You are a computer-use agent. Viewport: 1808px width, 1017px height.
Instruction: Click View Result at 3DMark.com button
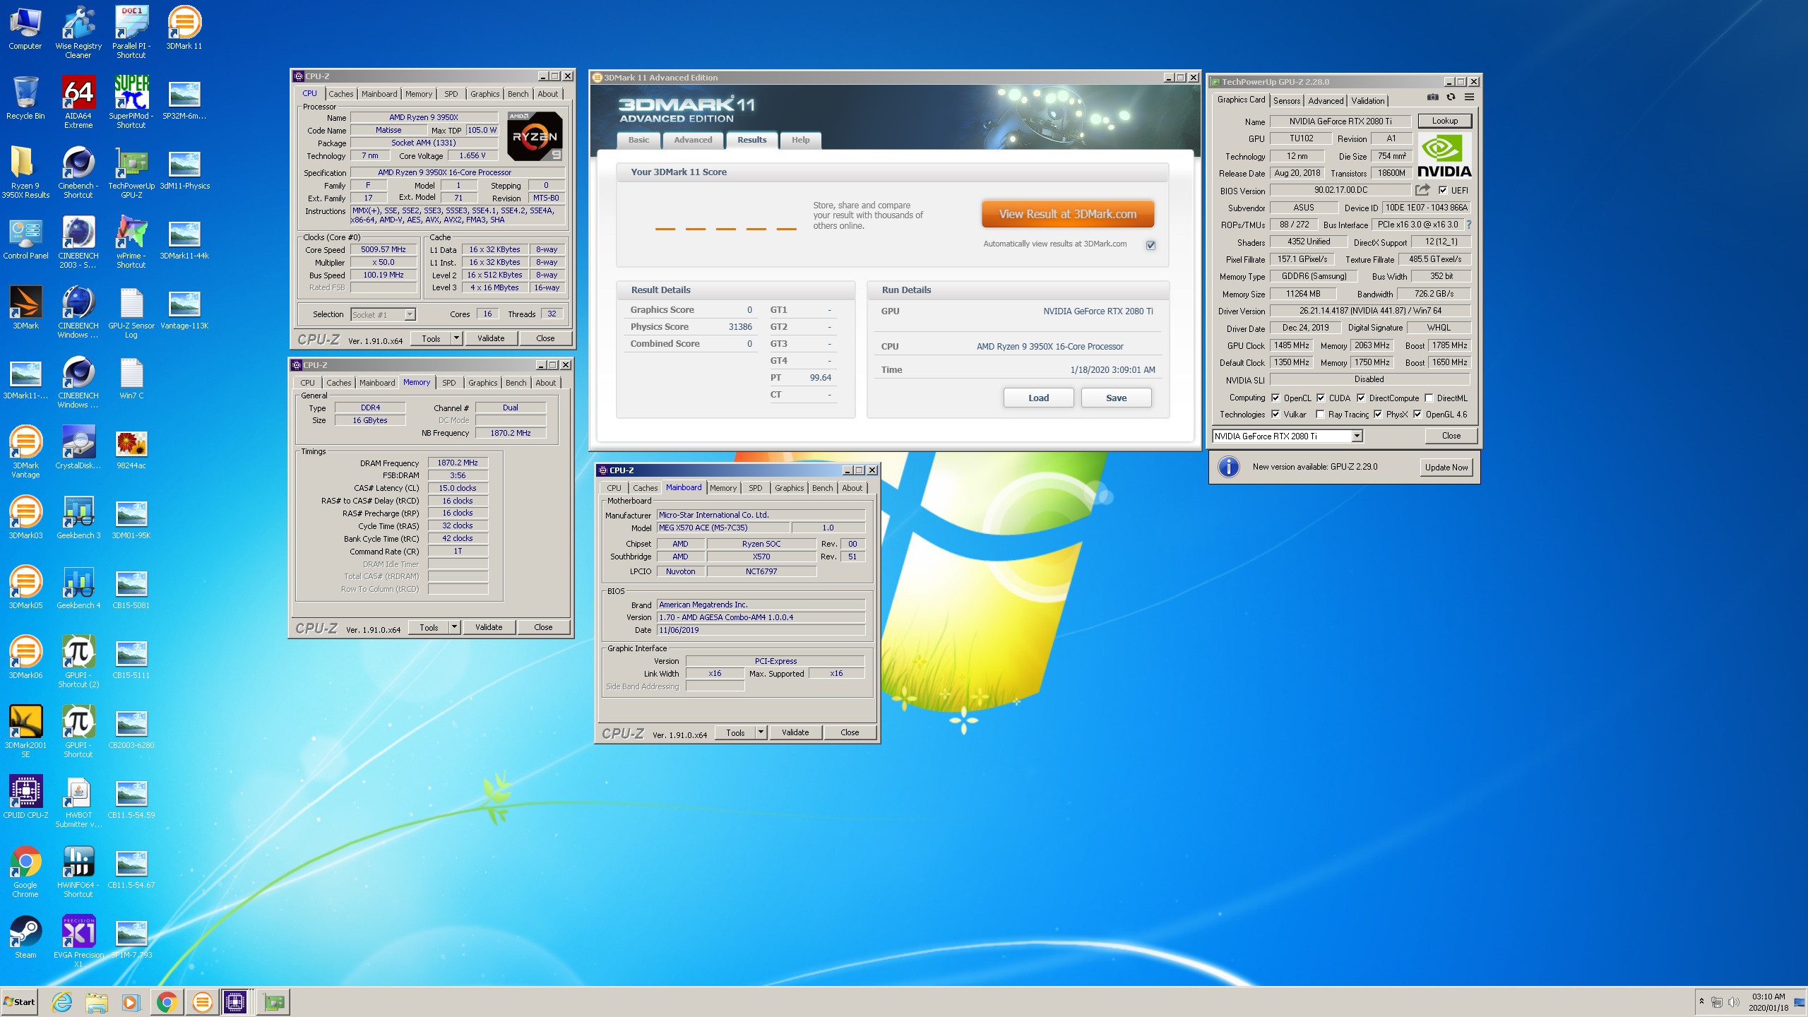(x=1067, y=214)
